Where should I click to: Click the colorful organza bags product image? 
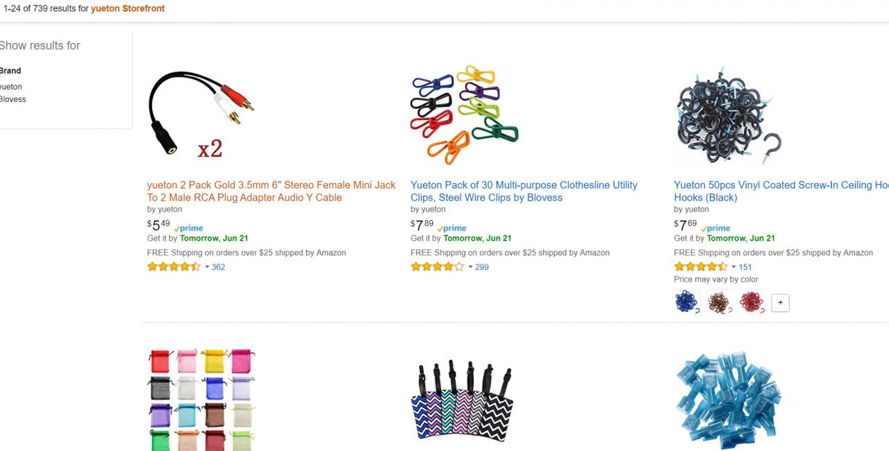point(201,399)
